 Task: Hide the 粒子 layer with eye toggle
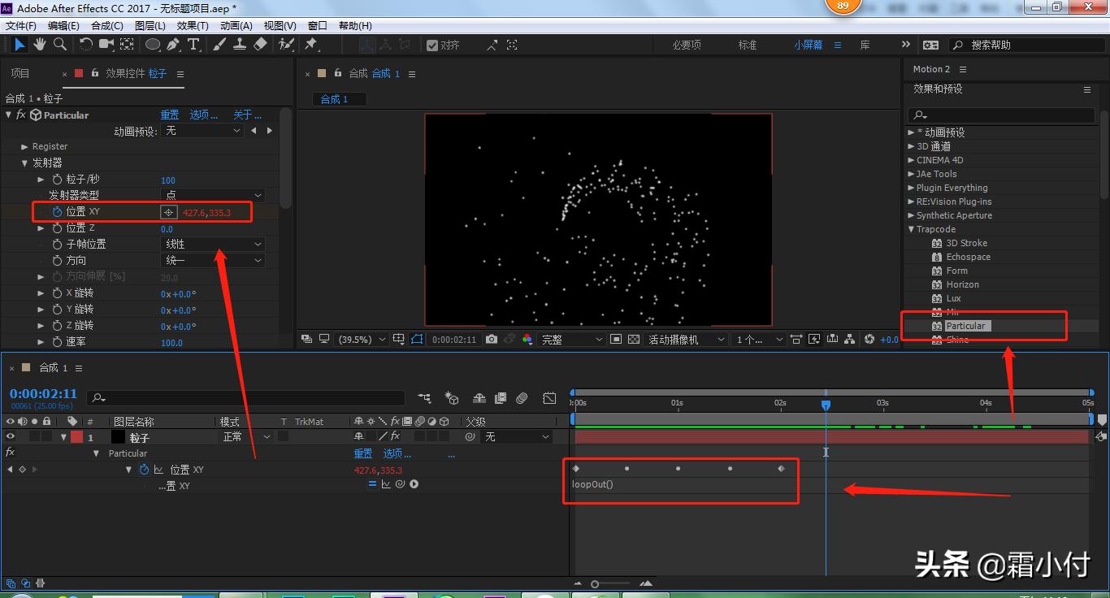click(11, 437)
